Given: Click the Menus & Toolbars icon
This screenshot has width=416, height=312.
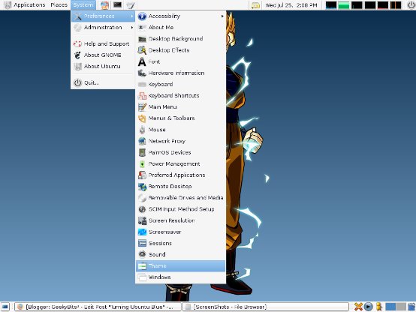Looking at the screenshot, I should coord(142,118).
